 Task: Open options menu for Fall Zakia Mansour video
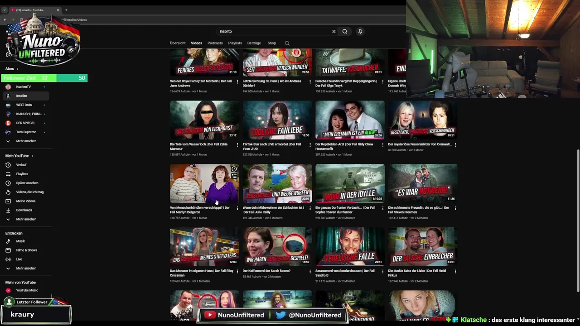(x=237, y=145)
